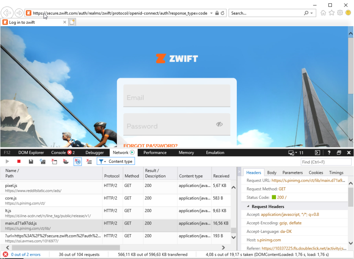Click the FORGOT PASSWORD? link

click(x=150, y=146)
